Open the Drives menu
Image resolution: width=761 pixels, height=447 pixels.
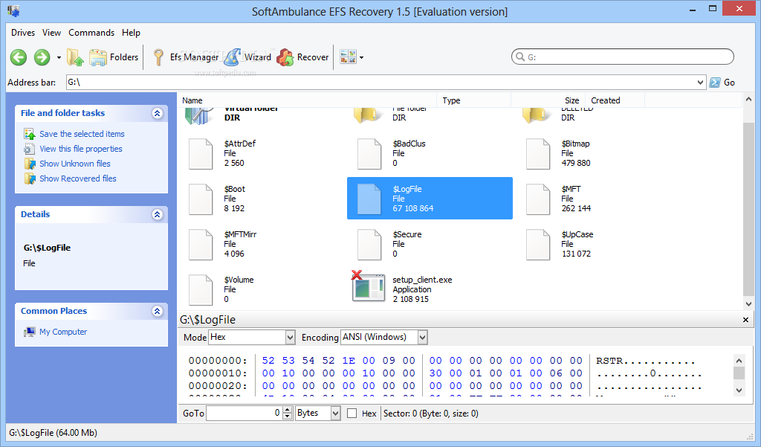coord(23,33)
